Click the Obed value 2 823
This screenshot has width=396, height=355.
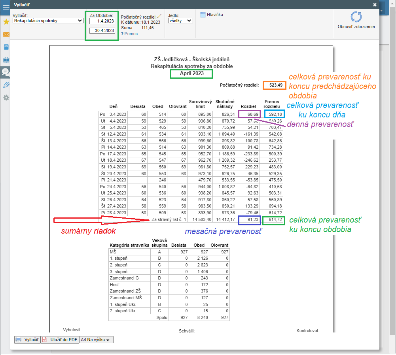203,265
